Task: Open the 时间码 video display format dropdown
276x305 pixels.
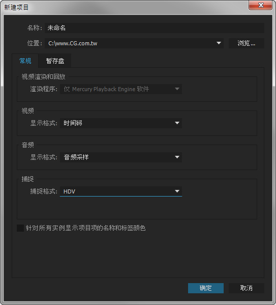Action: [121, 123]
